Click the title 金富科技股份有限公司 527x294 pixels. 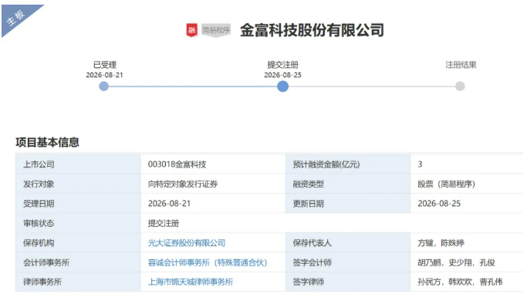coord(312,30)
